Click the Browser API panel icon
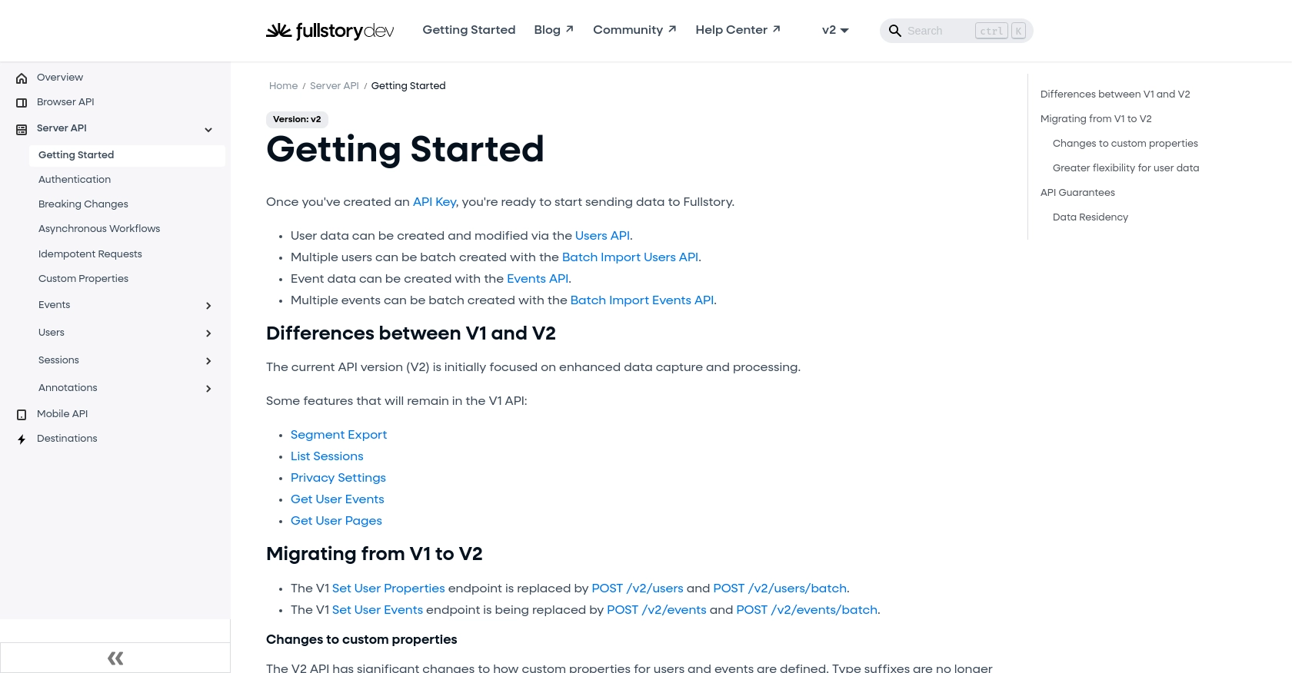The width and height of the screenshot is (1292, 673). click(22, 103)
